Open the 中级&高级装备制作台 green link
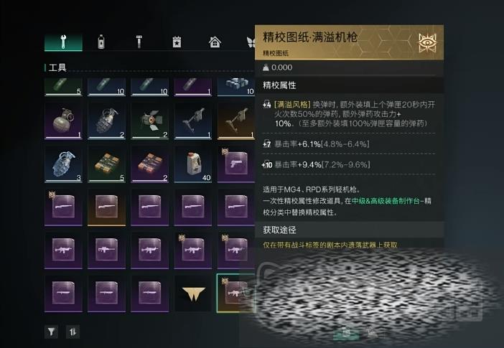The width and height of the screenshot is (504, 348). point(386,201)
